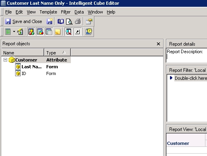The height and width of the screenshot is (156, 207).
Task: Sort by the Type column header
Action: [x=57, y=53]
